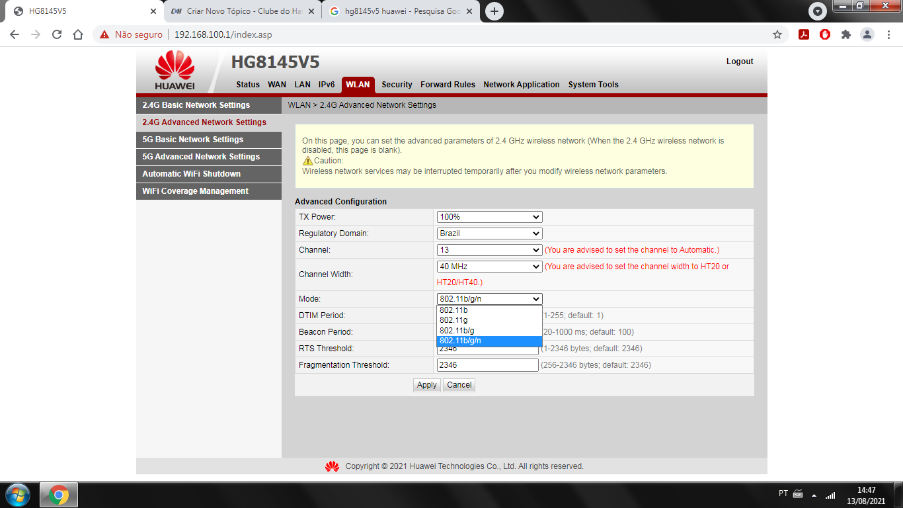Viewport: 903px width, 508px height.
Task: Open 2.4G Advanced Network Settings
Action: (209, 122)
